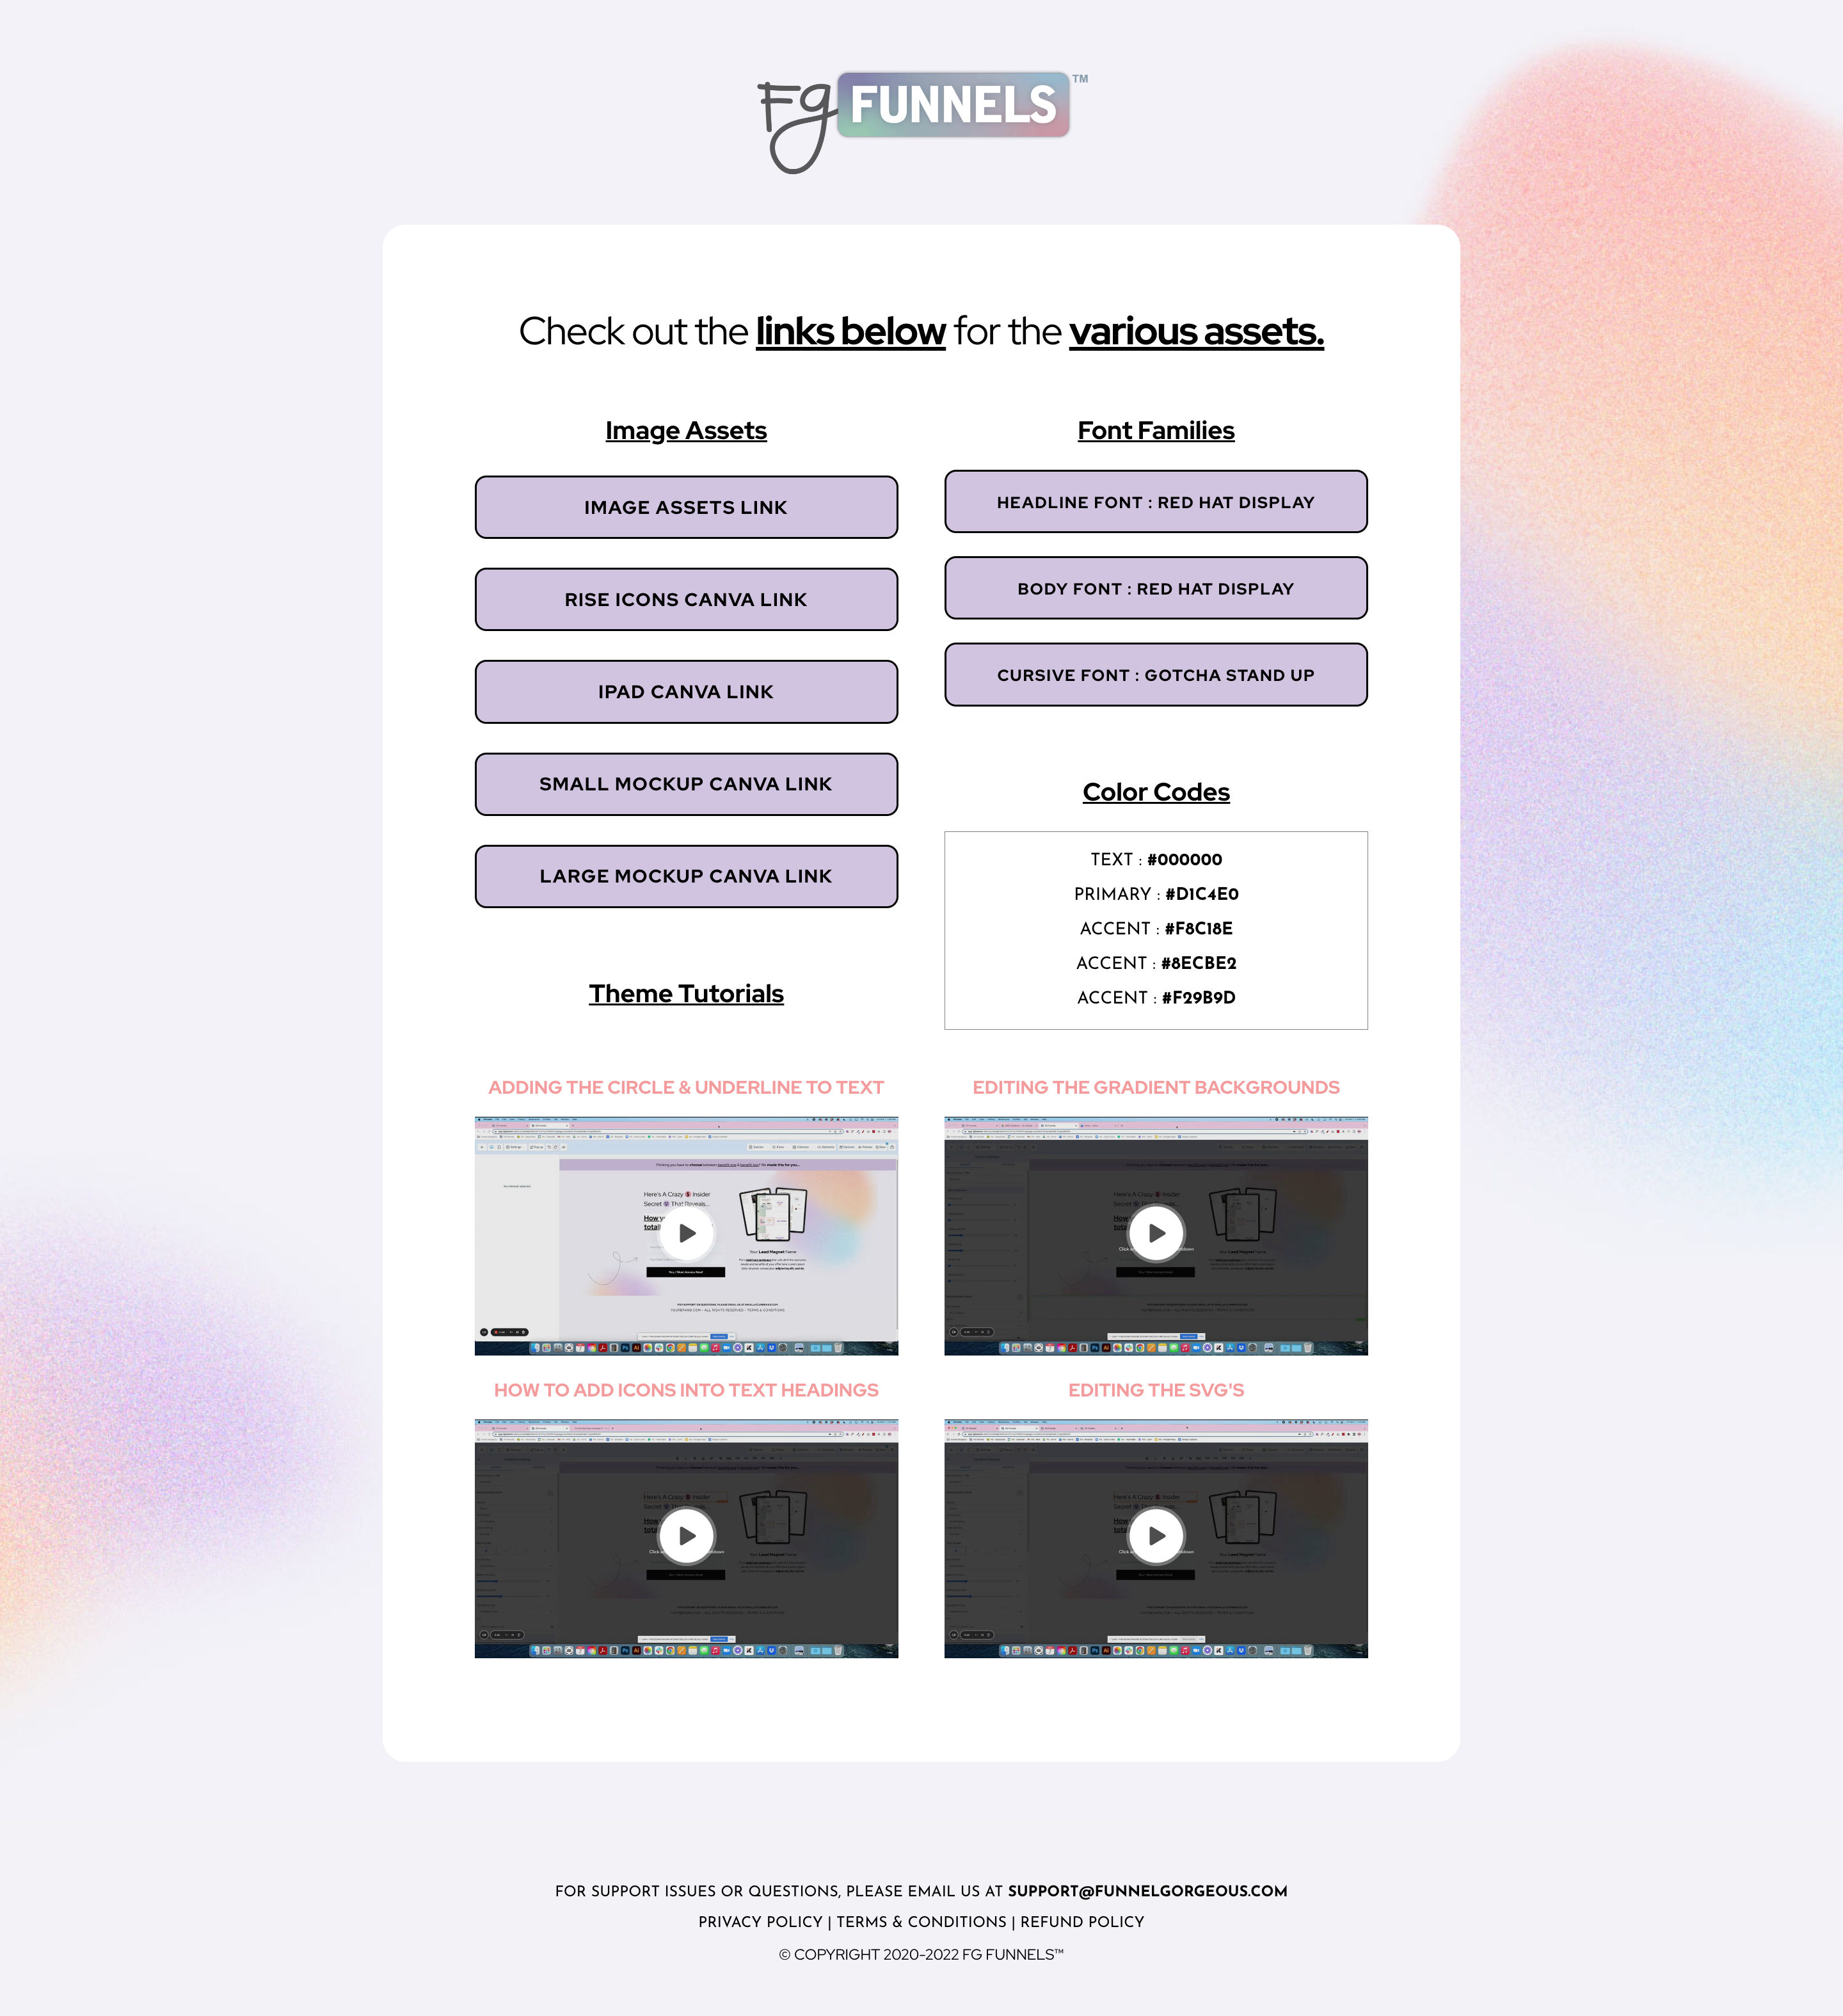Click the LARGE MOCKUP CANVA LINK button
This screenshot has width=1843, height=2016.
tap(686, 874)
